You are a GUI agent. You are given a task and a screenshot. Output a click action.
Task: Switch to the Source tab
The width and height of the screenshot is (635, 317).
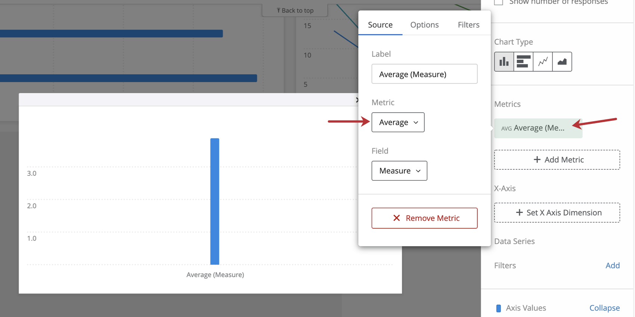380,25
